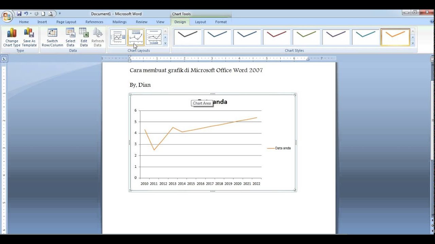Click the 'By, Dian' text line
435x244 pixels.
(x=140, y=85)
